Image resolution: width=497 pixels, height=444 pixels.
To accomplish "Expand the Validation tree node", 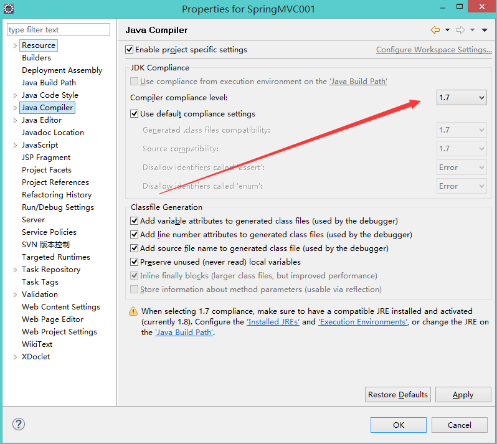I will tap(15, 295).
